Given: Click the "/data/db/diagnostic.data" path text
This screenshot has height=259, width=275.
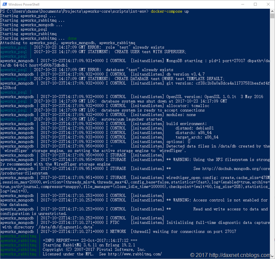Looking at the screenshot, I should (x=65, y=227).
